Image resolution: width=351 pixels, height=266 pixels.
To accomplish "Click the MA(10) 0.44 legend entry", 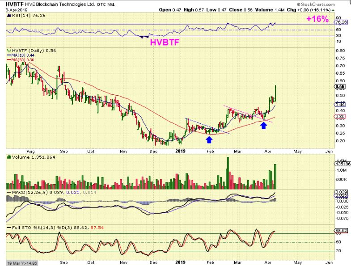I will (21, 55).
